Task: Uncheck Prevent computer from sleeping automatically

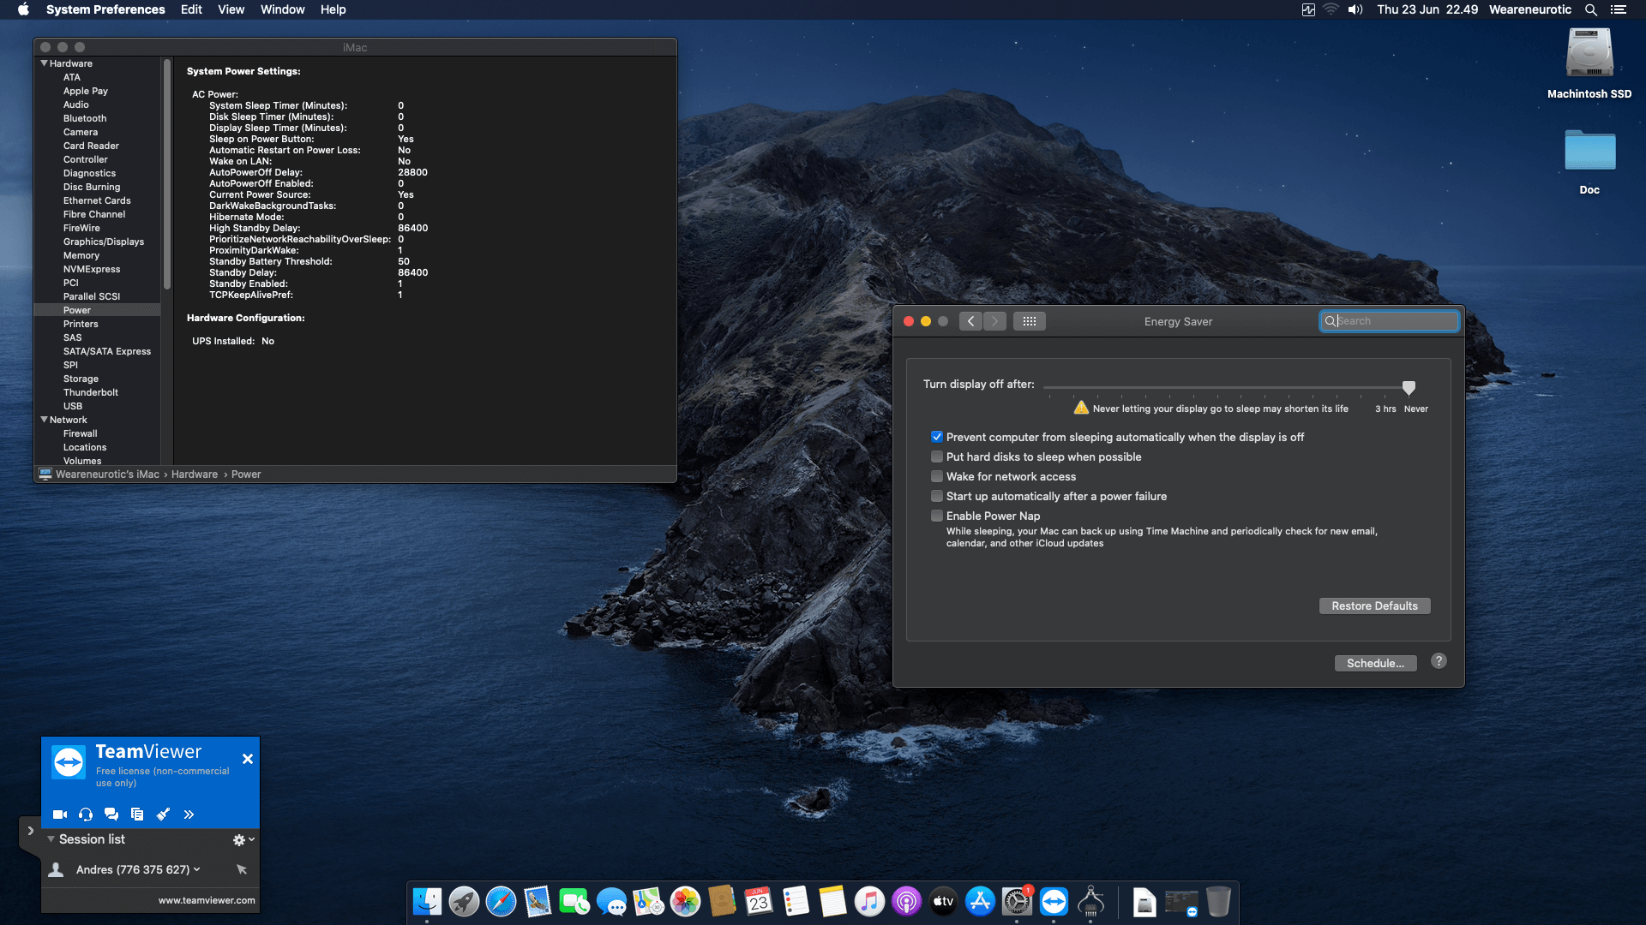Action: (937, 437)
